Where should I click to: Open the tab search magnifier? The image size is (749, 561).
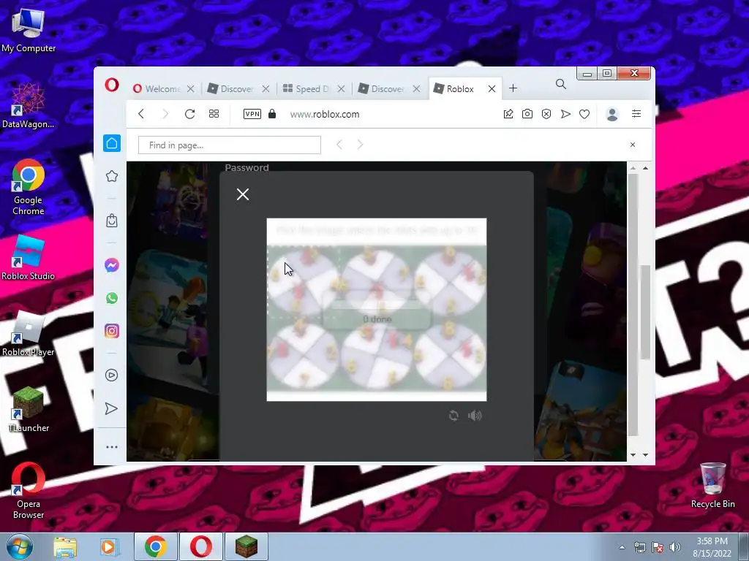pyautogui.click(x=561, y=85)
